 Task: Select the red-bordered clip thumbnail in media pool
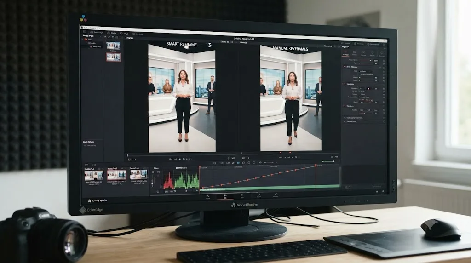[x=113, y=57]
